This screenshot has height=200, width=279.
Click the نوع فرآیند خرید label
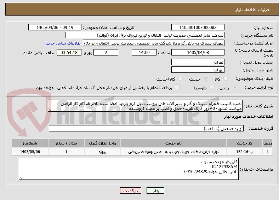259,87
